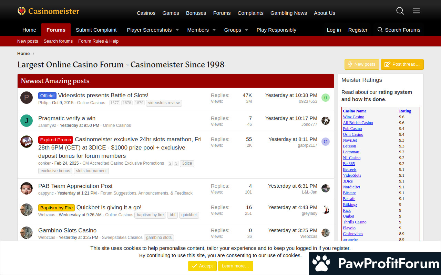The height and width of the screenshot is (275, 441).
Task: Click Log in link
Action: [x=334, y=30]
